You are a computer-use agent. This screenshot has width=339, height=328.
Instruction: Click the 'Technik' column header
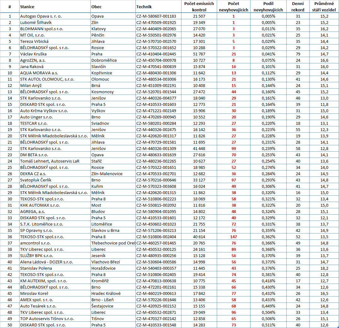click(158, 7)
